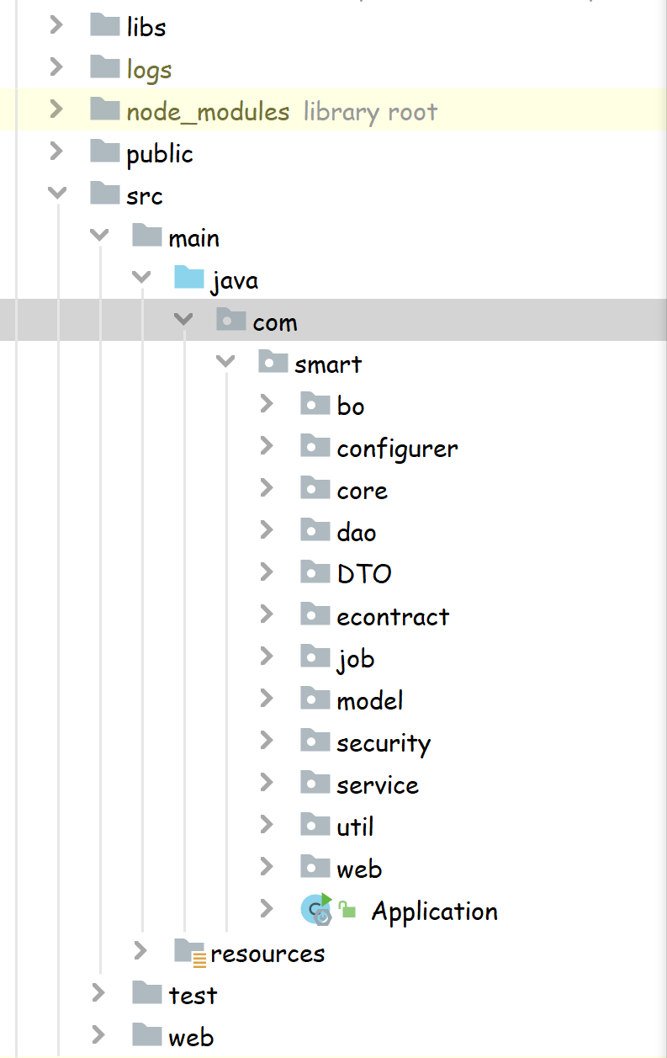Select the service package
Screen dimensions: 667x1058
(377, 785)
